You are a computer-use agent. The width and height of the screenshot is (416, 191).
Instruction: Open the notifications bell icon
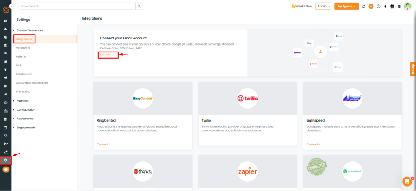[386, 7]
